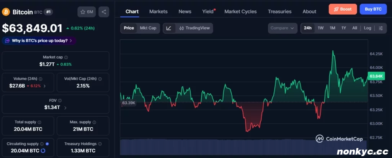Open the Treasuries tab

click(x=279, y=11)
